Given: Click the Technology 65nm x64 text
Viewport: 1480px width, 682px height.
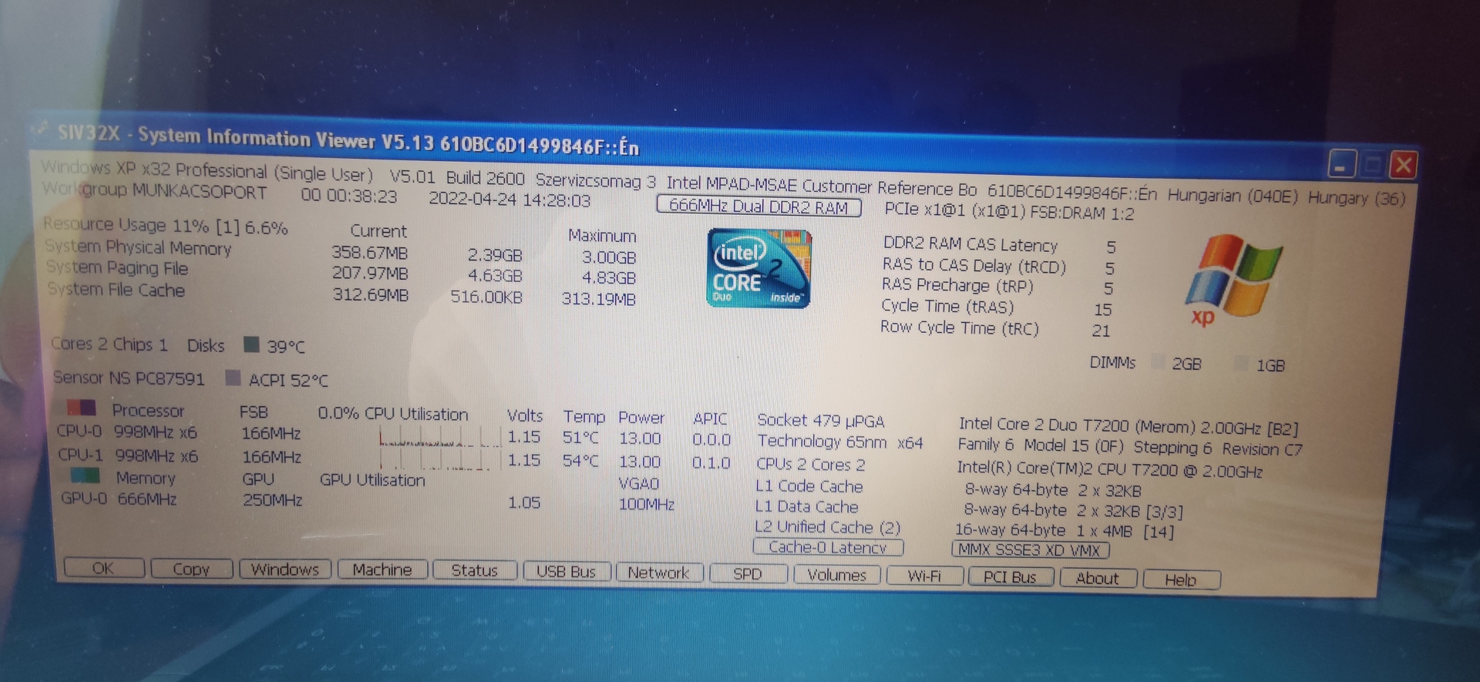Looking at the screenshot, I should [839, 442].
